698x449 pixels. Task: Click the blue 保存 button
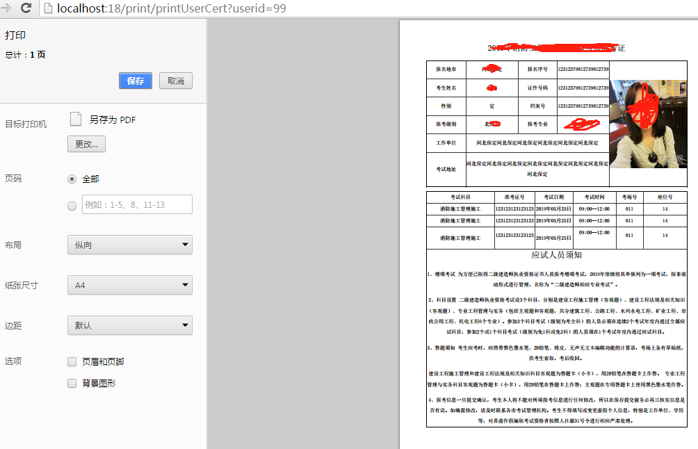click(135, 81)
